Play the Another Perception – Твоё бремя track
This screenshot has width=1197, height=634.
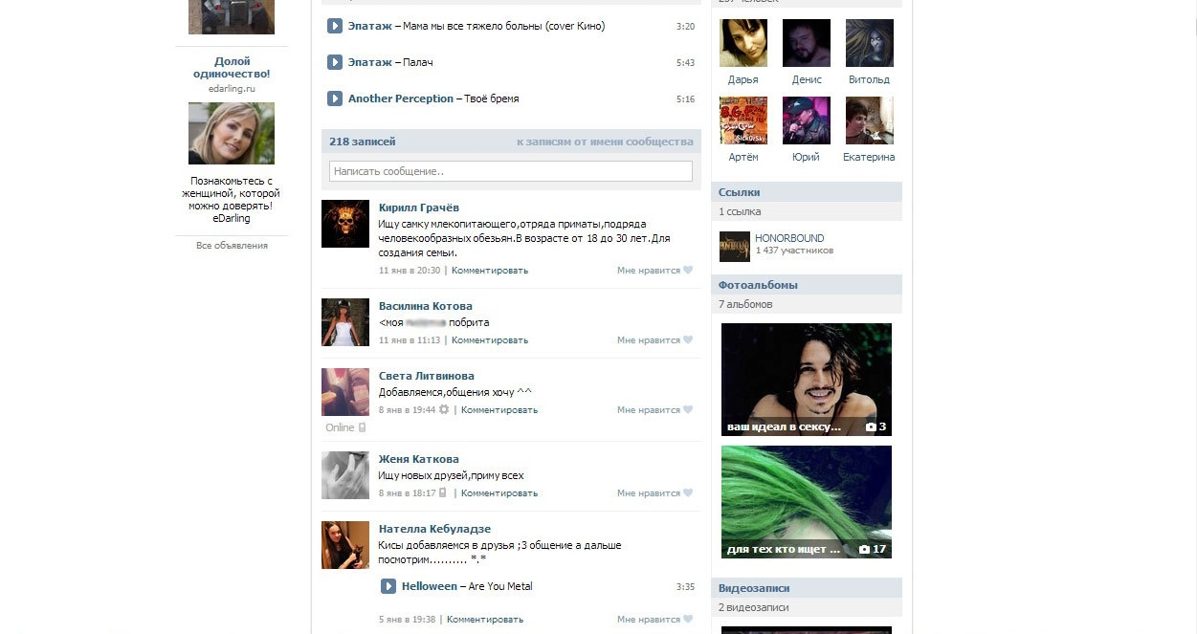click(x=335, y=98)
